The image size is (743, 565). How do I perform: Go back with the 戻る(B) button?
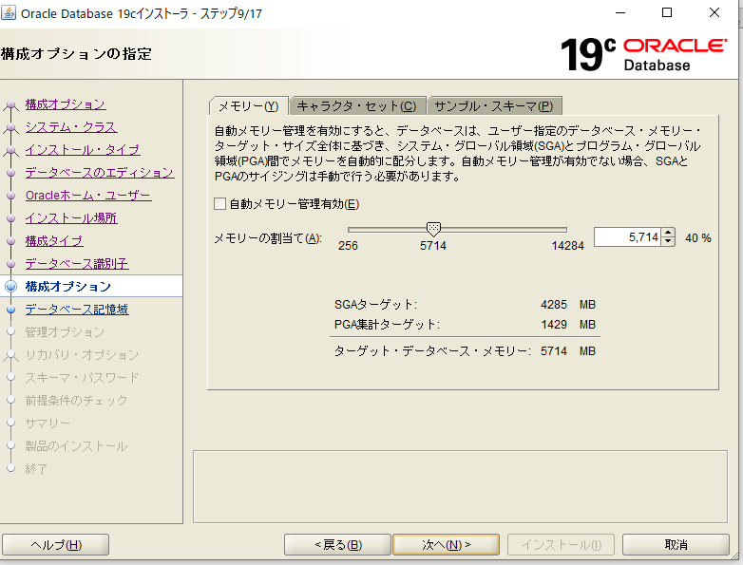pyautogui.click(x=338, y=544)
